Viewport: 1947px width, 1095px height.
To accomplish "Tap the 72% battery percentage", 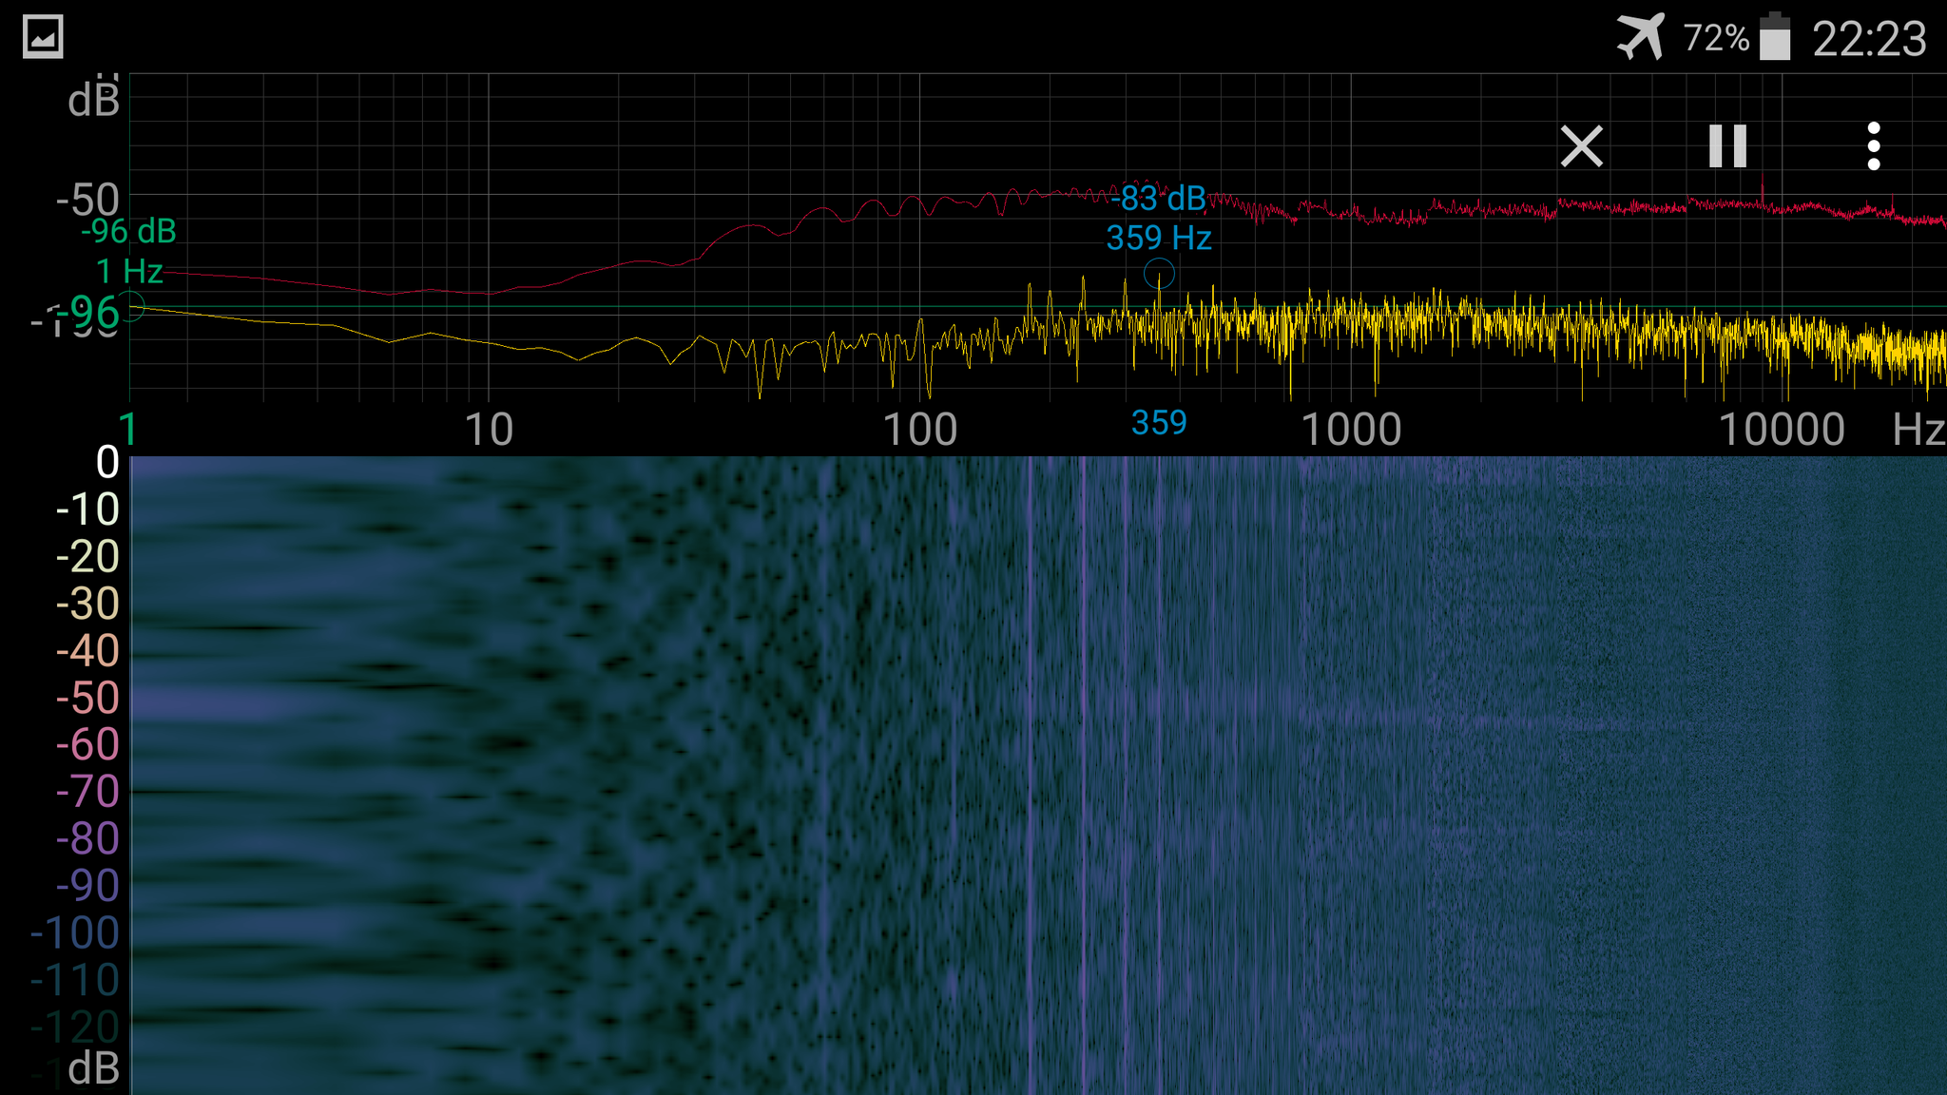I will (1716, 38).
